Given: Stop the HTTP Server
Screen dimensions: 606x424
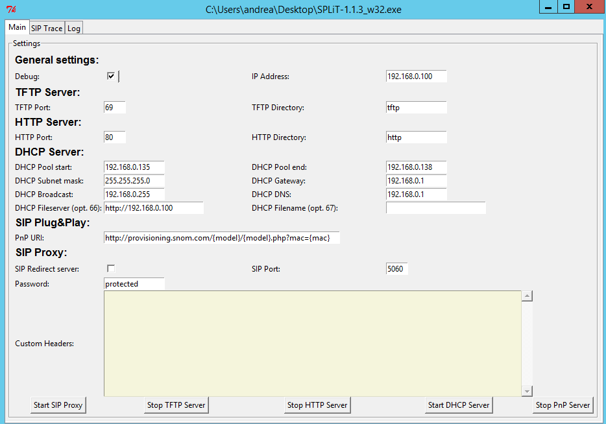Looking at the screenshot, I should pos(317,405).
